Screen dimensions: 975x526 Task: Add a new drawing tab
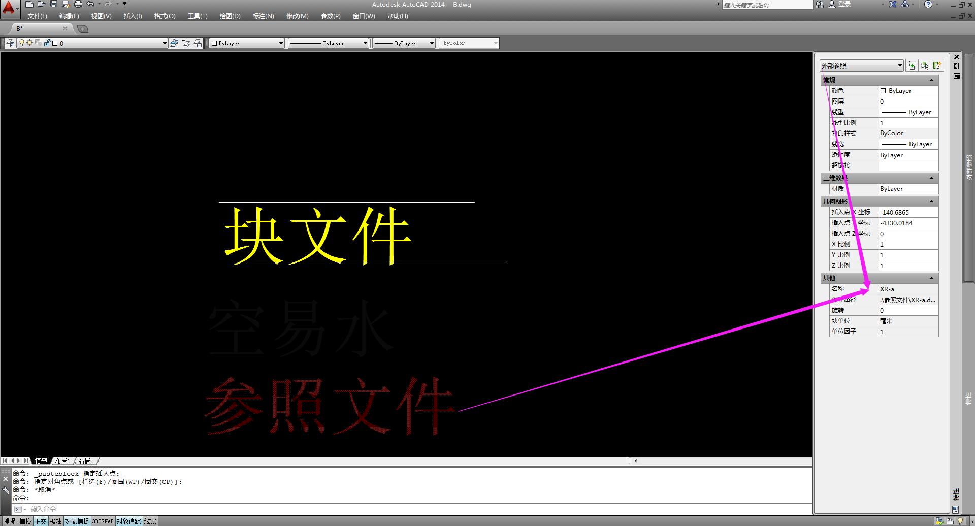(x=83, y=29)
